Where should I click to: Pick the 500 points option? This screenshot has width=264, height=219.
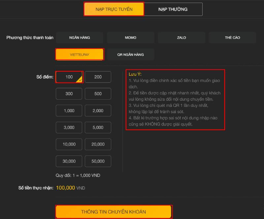[x=98, y=94]
